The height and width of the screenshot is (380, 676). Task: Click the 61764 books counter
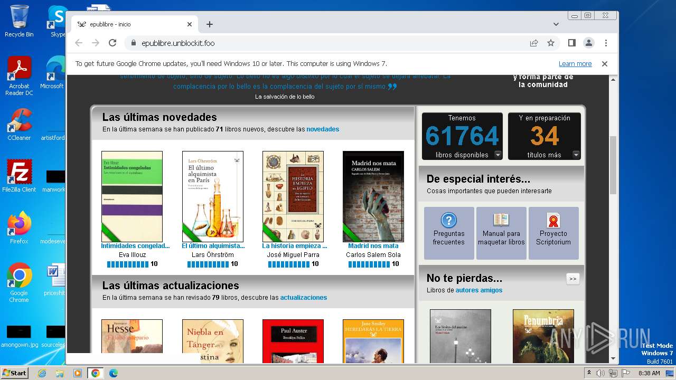point(462,136)
